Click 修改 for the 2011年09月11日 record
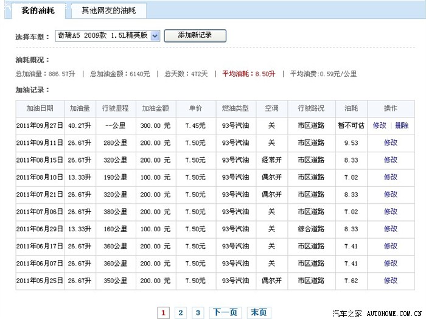The image size is (426, 319). point(390,143)
